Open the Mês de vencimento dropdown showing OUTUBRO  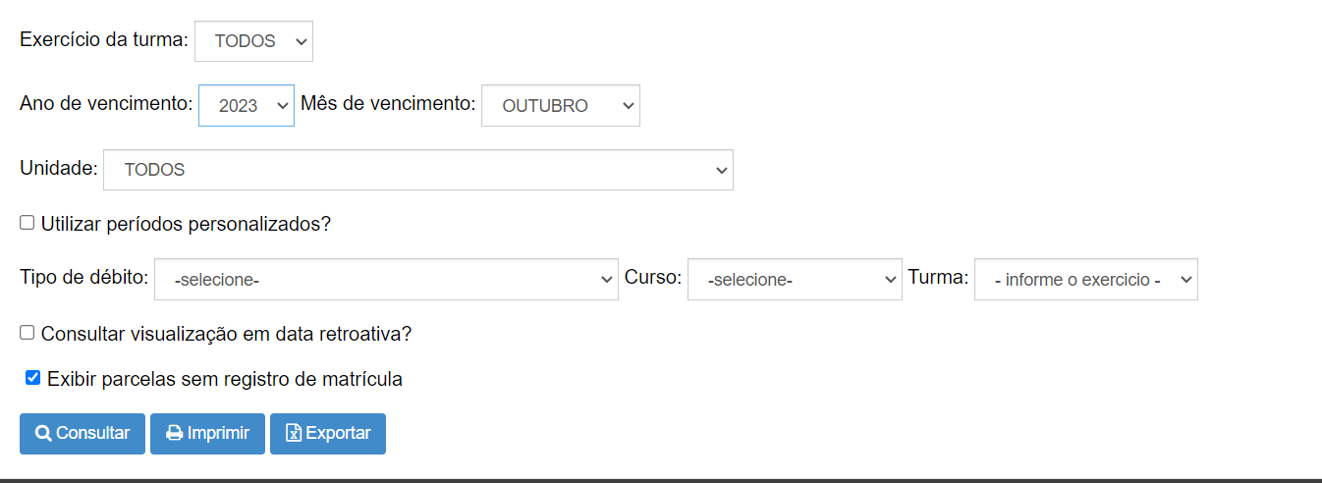(560, 105)
